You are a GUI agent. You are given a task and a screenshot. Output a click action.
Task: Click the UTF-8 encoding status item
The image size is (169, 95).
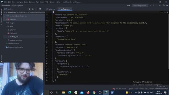click(x=124, y=89)
